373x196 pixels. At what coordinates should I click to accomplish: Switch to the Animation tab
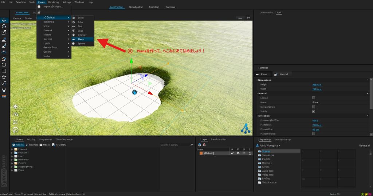(x=154, y=7)
